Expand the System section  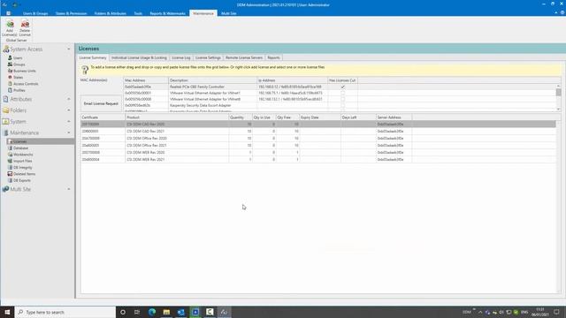pos(69,122)
